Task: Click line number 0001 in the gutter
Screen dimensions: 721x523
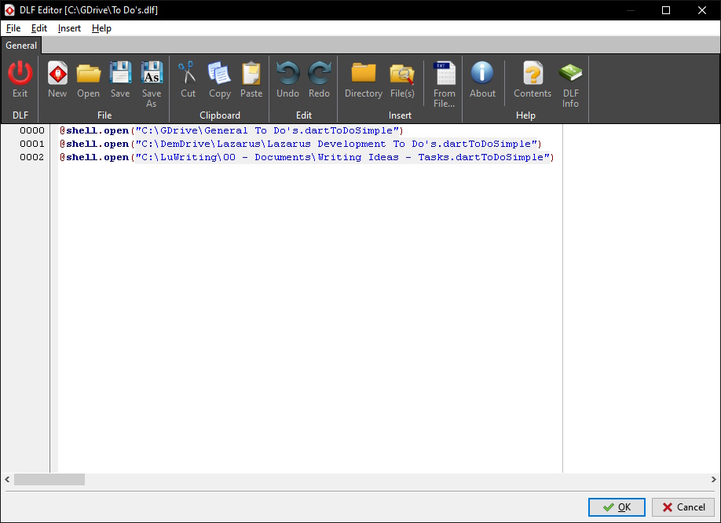Action: [x=31, y=144]
